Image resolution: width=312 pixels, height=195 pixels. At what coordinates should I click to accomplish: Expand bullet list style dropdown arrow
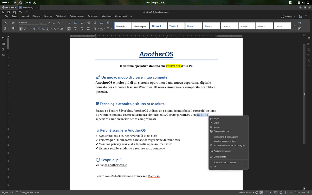[72, 23]
